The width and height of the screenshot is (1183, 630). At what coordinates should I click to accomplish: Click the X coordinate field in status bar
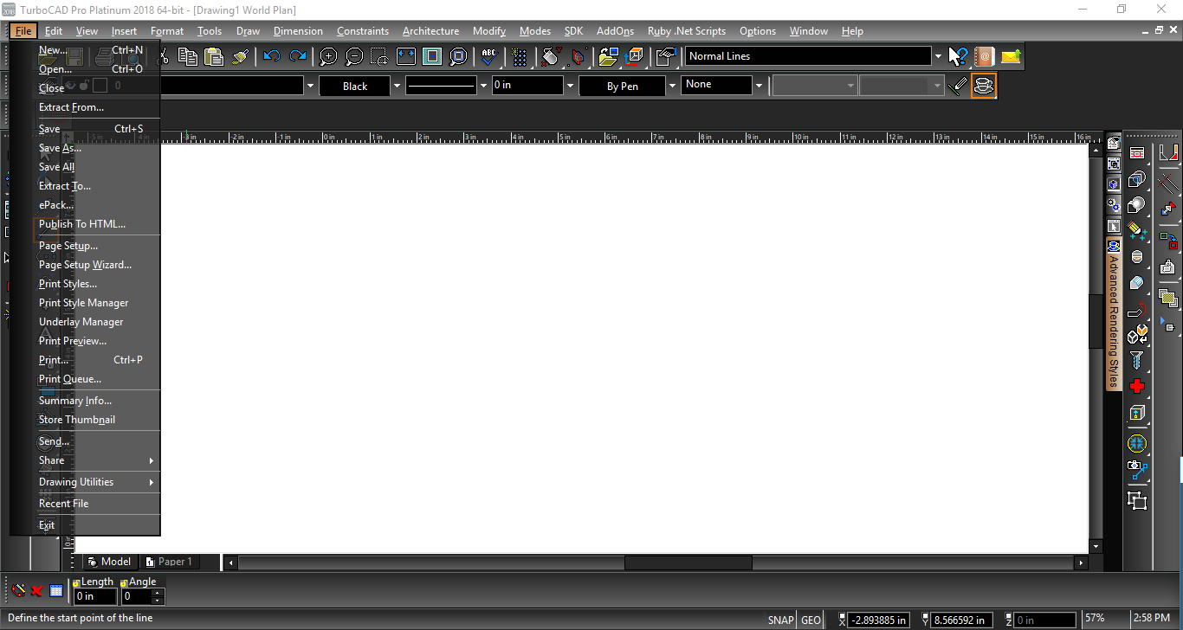pos(878,620)
